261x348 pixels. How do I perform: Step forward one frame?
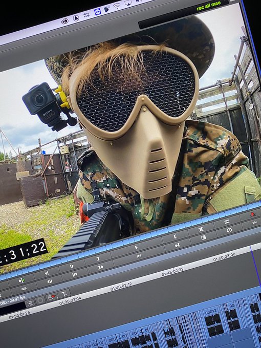click(x=72, y=266)
